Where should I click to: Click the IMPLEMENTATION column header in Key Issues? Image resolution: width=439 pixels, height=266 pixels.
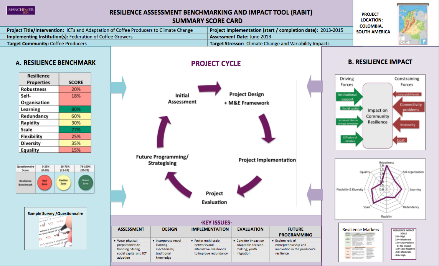(x=210, y=229)
